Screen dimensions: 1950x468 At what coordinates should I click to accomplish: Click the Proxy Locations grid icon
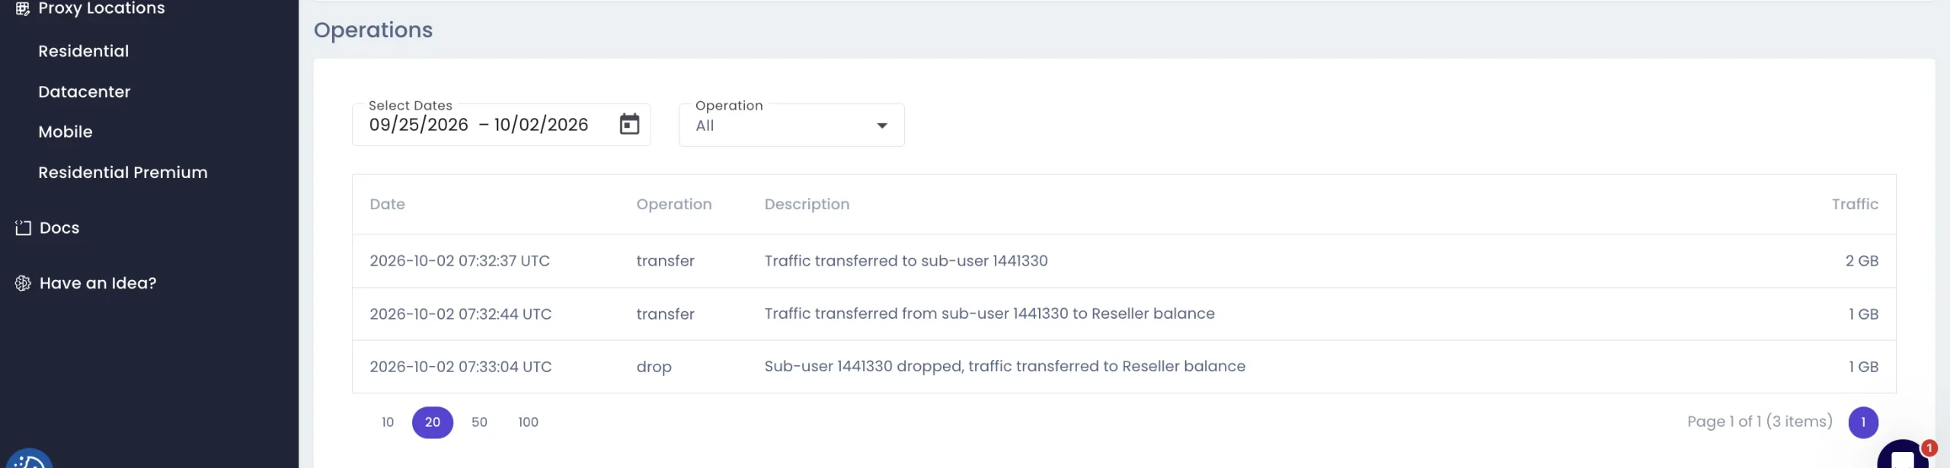pyautogui.click(x=23, y=8)
